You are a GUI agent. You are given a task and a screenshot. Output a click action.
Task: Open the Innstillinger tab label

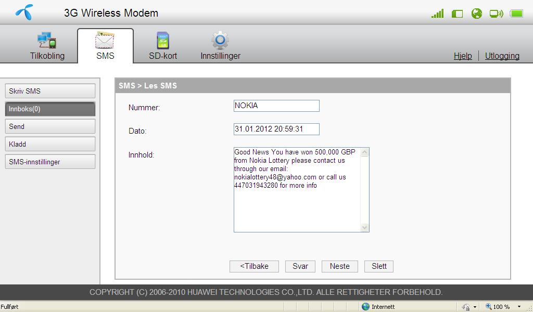[x=220, y=56]
